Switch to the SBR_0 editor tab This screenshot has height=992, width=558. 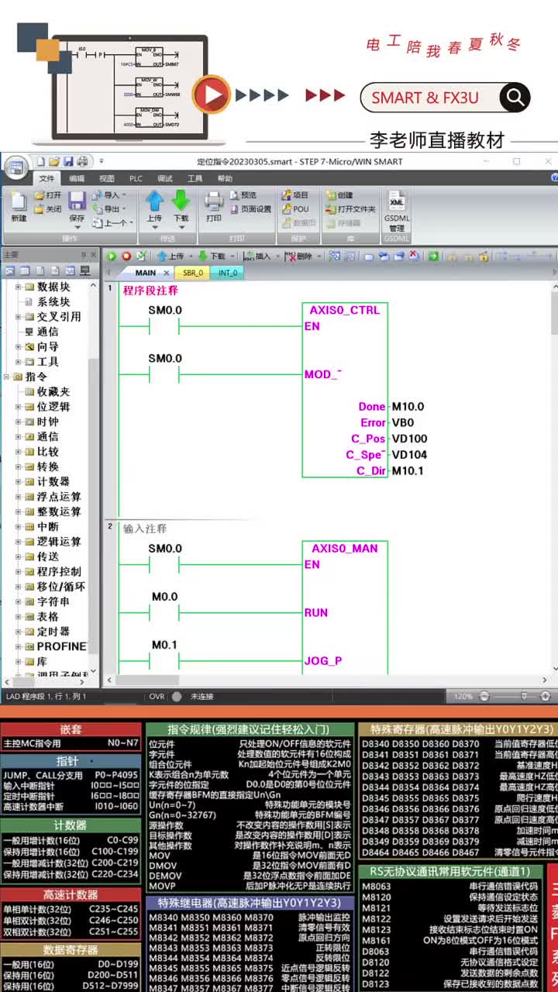(x=193, y=273)
